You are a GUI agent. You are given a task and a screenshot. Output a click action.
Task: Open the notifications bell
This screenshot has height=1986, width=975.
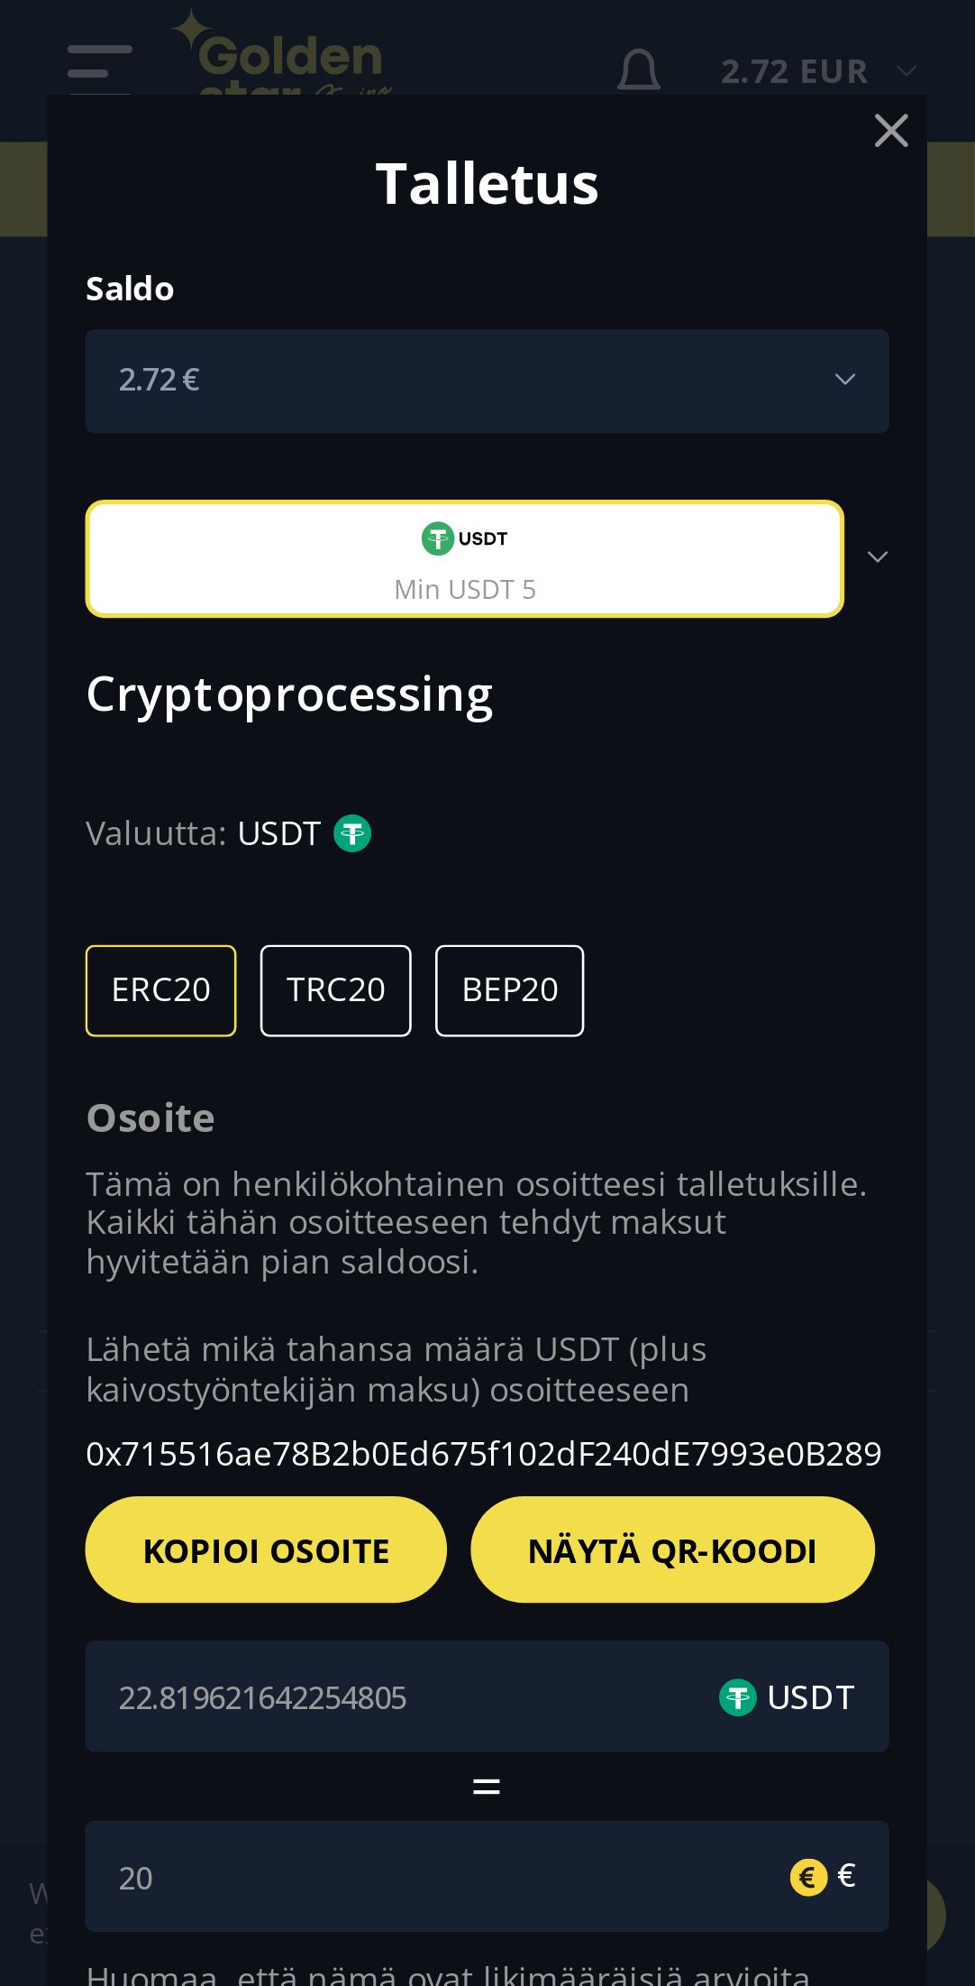pyautogui.click(x=638, y=70)
